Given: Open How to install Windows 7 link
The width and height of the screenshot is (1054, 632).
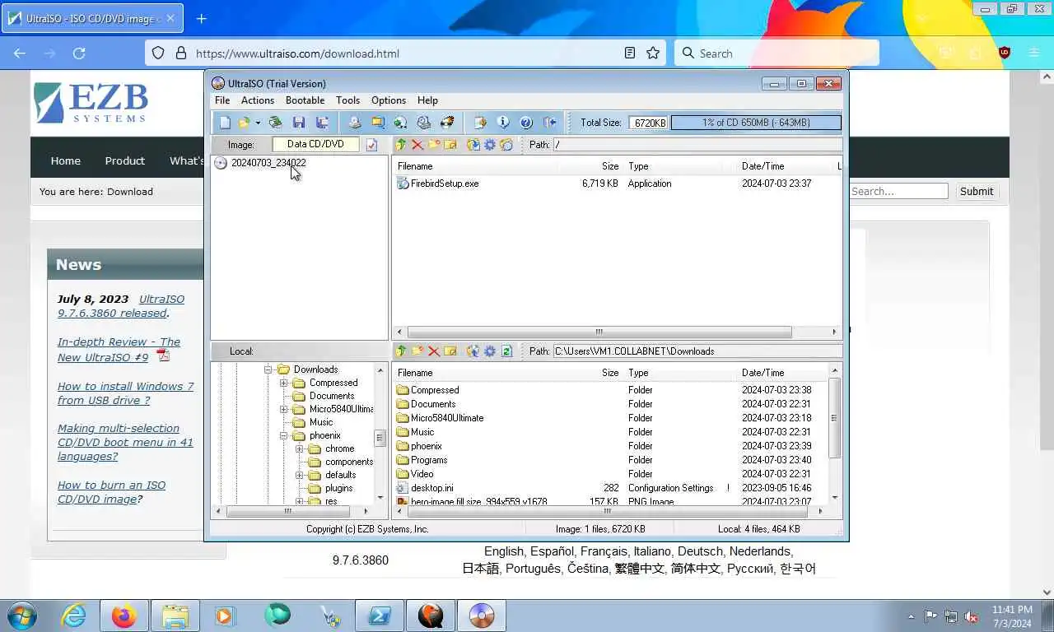Looking at the screenshot, I should coord(125,393).
